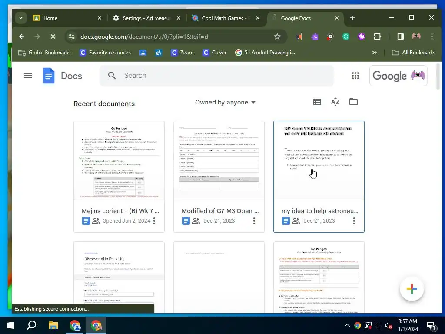Image resolution: width=445 pixels, height=334 pixels.
Task: Create a new document with plus button
Action: point(412,289)
